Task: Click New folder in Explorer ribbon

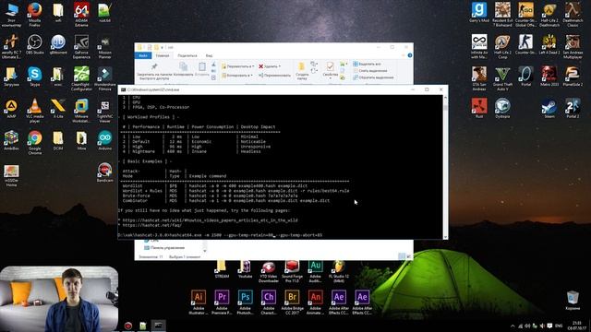Action: (302, 72)
